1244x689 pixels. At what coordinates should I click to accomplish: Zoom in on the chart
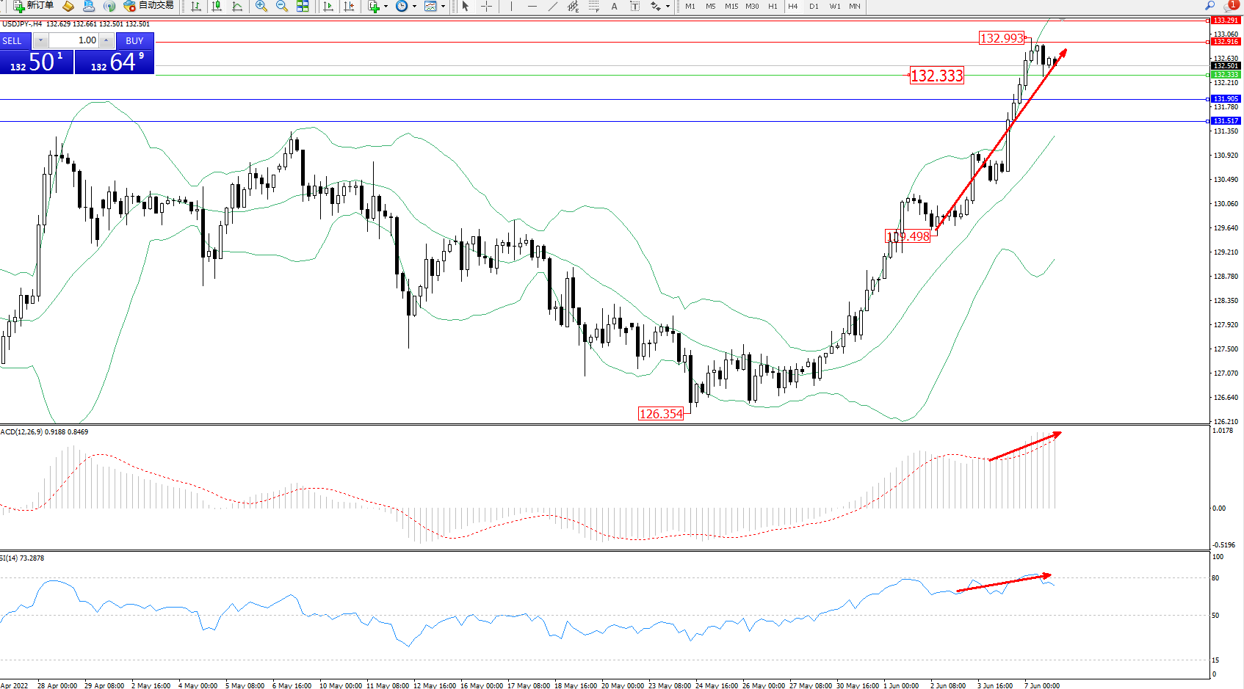[x=261, y=6]
